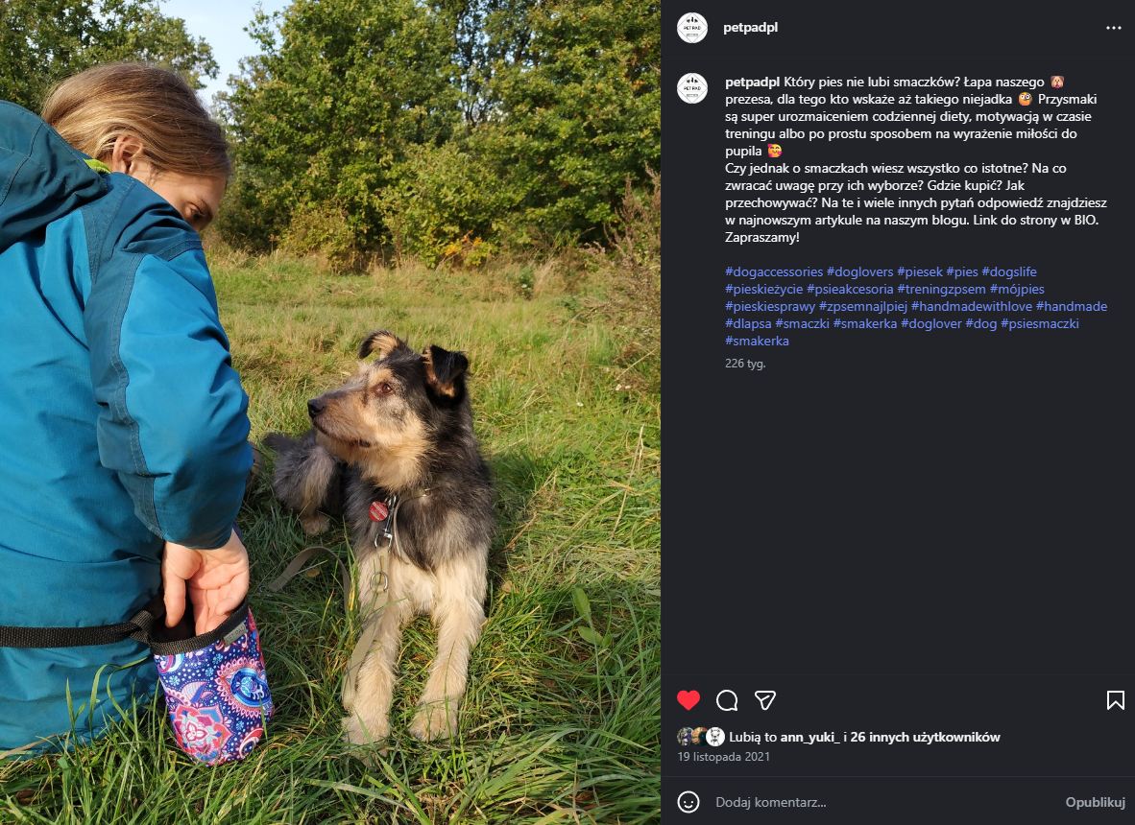
Task: Open emoji picker in comment field
Action: [688, 802]
